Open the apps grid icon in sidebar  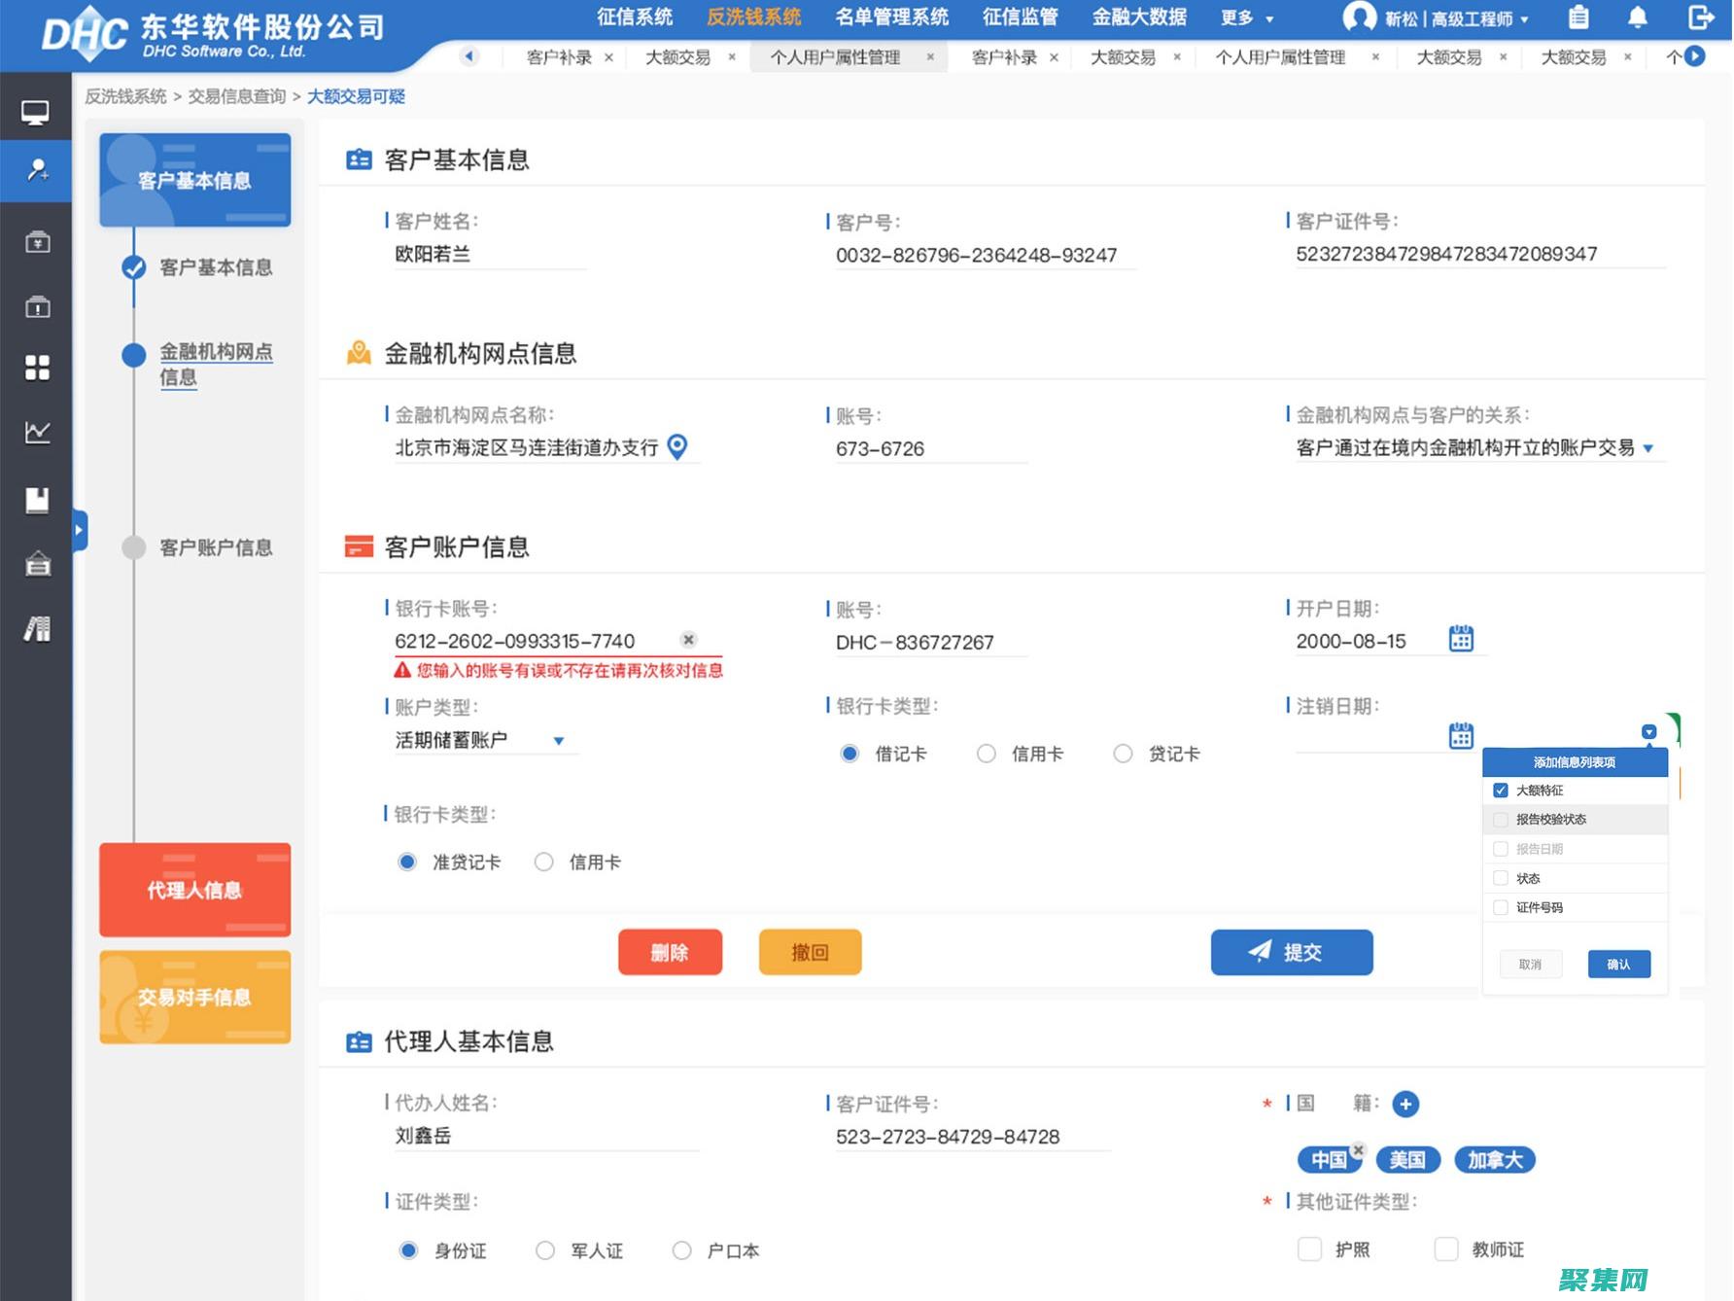(x=37, y=368)
